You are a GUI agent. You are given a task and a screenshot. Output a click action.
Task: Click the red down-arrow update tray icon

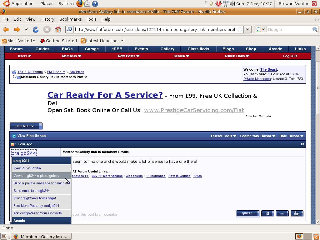point(218,4)
